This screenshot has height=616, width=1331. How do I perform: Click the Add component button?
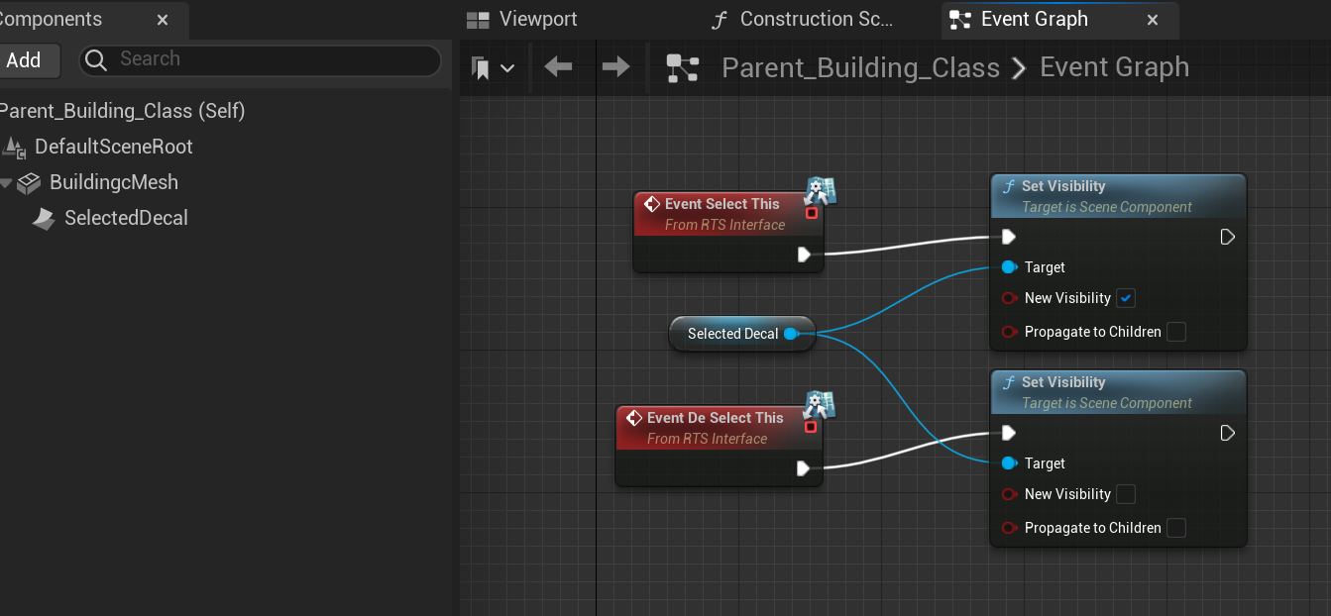click(x=28, y=60)
